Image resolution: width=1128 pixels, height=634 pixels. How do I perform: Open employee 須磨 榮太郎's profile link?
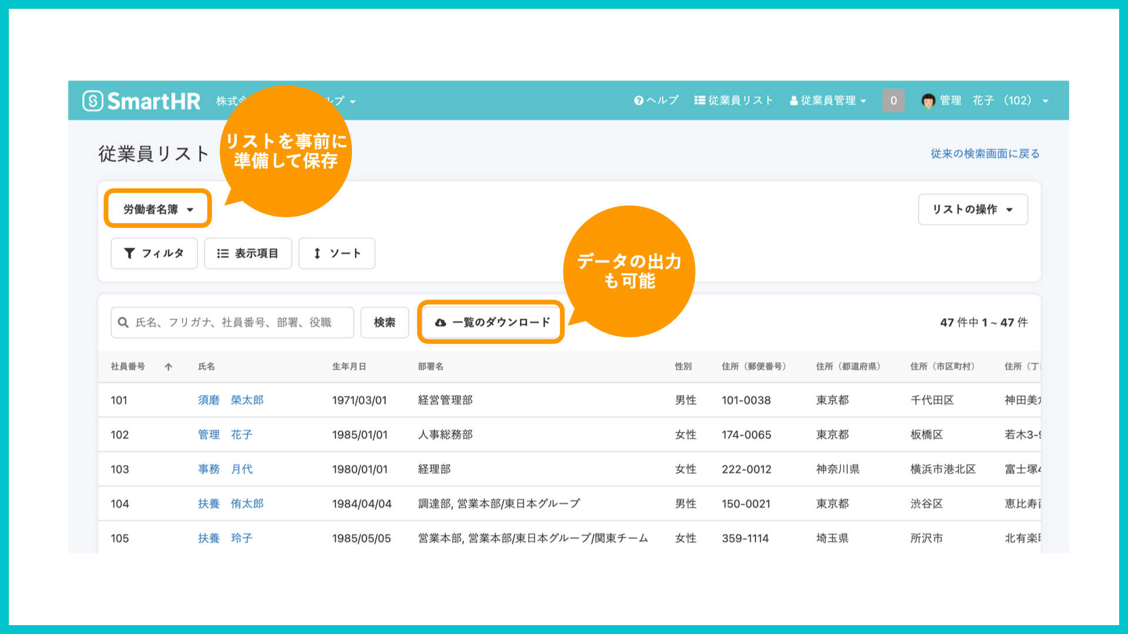(x=230, y=400)
